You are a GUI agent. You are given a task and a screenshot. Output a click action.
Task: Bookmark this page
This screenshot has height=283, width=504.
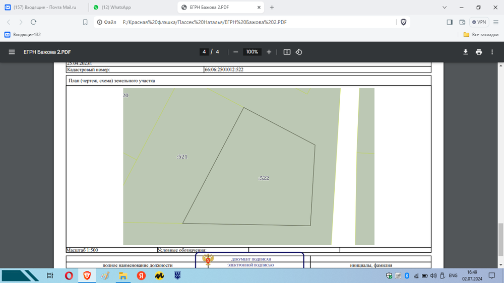85,22
